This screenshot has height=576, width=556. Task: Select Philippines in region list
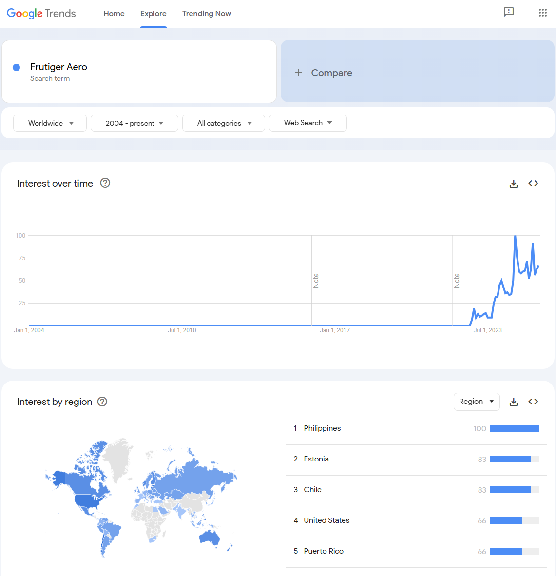[x=322, y=428]
